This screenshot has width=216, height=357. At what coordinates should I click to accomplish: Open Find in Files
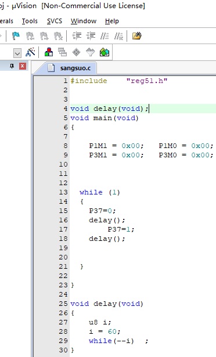click(137, 36)
